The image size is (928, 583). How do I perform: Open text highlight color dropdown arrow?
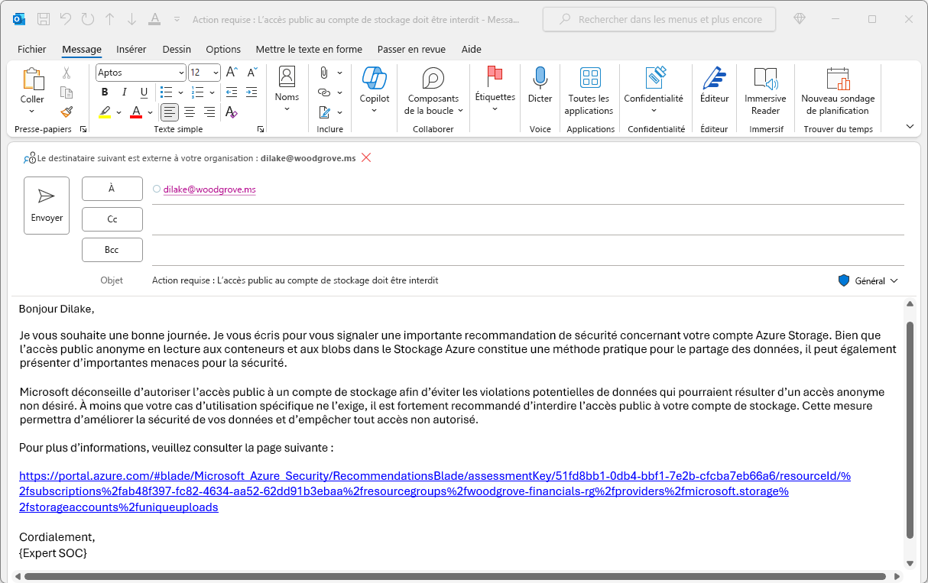[x=118, y=112]
